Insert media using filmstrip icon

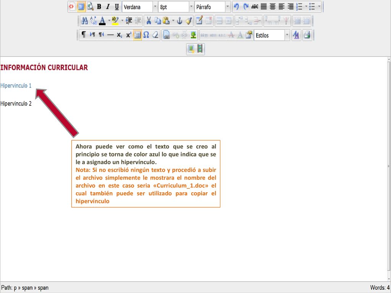[200, 49]
